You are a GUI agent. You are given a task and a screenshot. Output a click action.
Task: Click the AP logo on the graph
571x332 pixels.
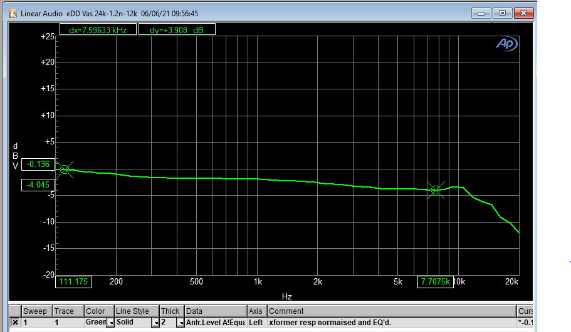507,44
